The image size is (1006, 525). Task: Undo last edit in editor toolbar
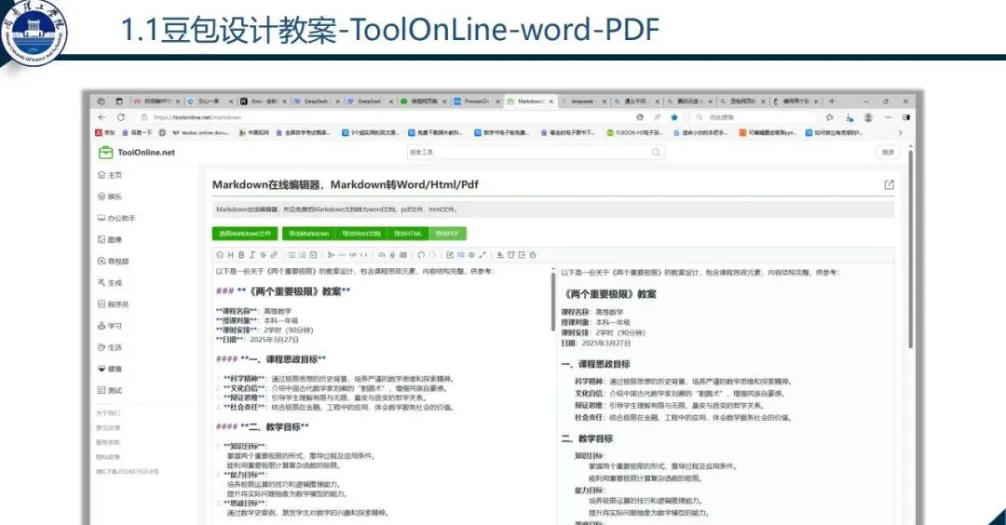click(x=422, y=254)
